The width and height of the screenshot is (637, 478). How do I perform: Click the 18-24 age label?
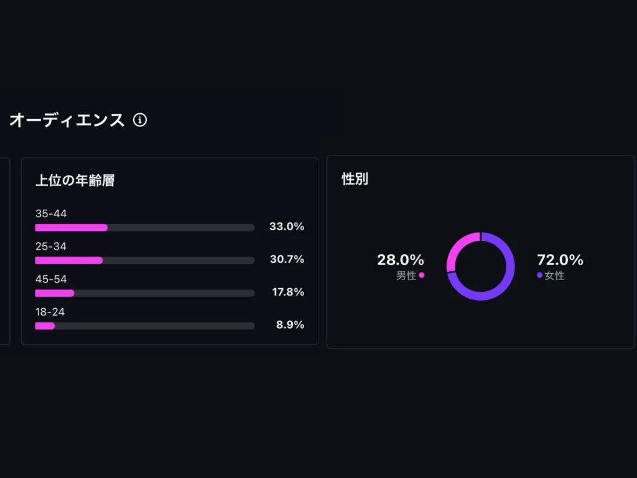click(x=50, y=312)
